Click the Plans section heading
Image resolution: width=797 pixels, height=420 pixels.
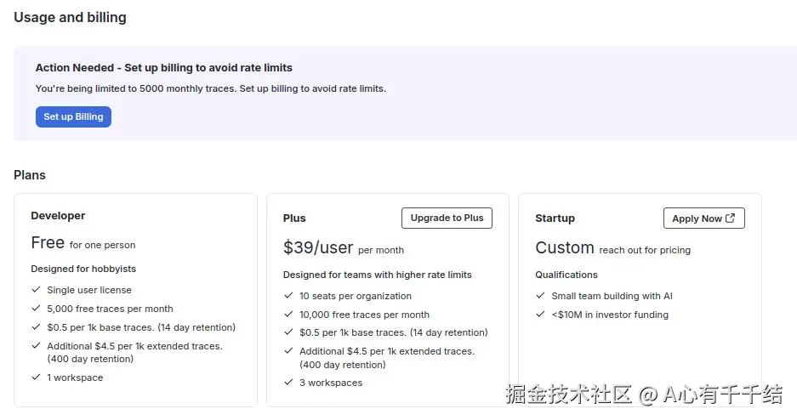click(30, 175)
